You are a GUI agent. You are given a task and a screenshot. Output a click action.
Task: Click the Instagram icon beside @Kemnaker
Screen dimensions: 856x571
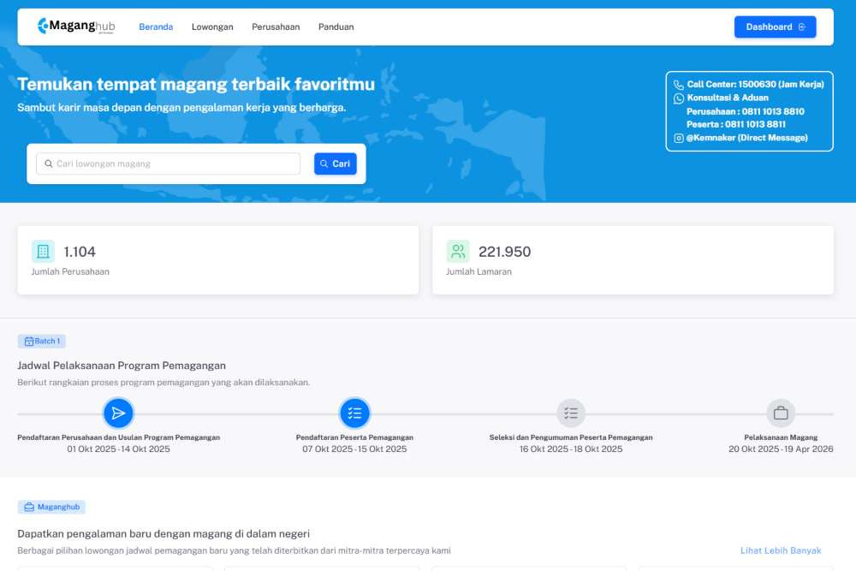click(x=679, y=138)
